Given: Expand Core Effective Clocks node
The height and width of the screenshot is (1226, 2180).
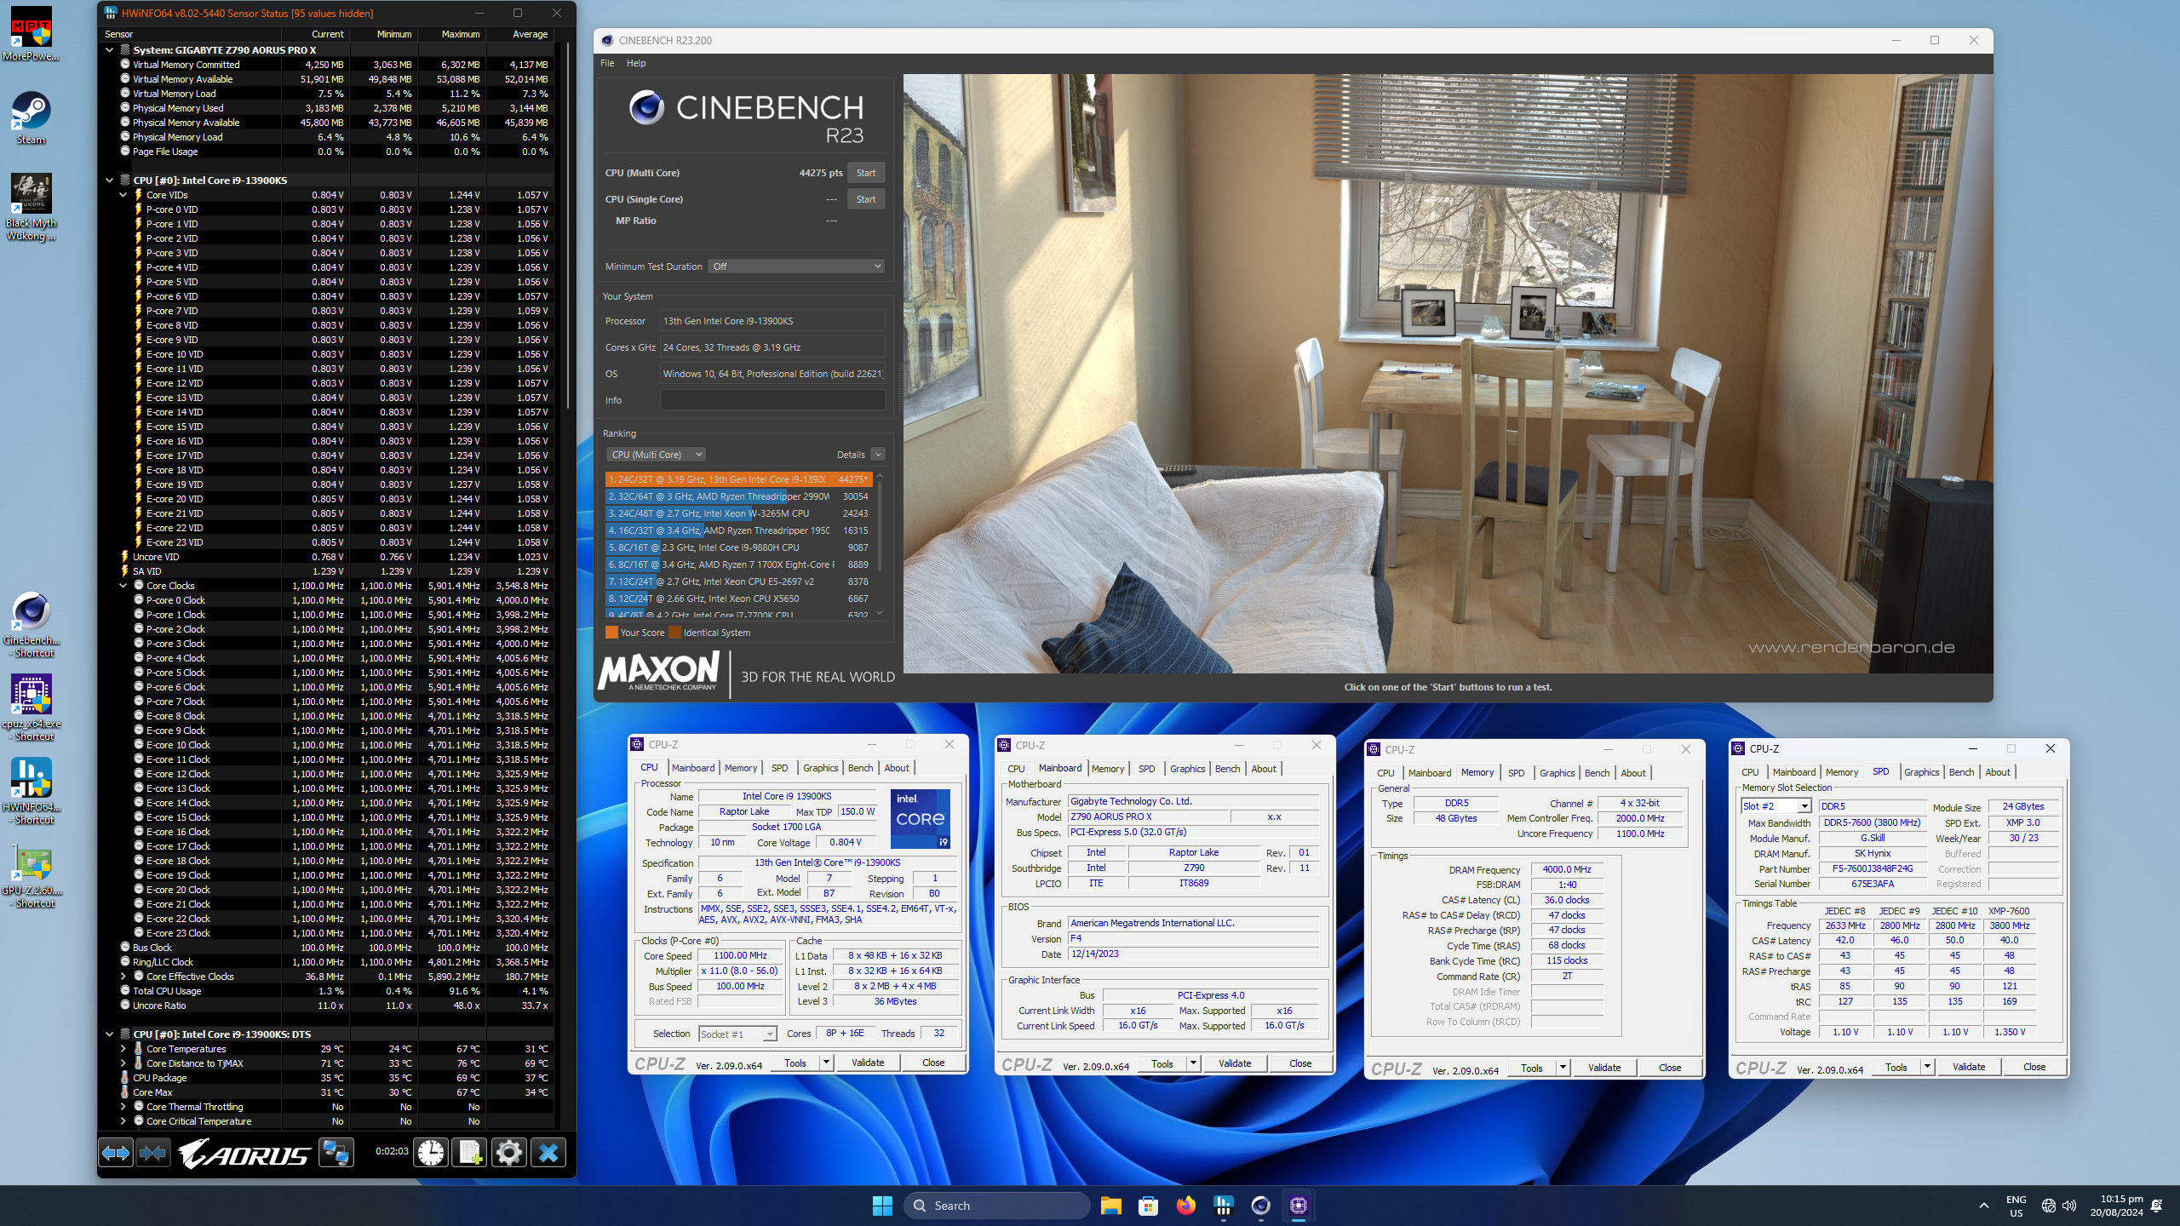Looking at the screenshot, I should pos(123,977).
